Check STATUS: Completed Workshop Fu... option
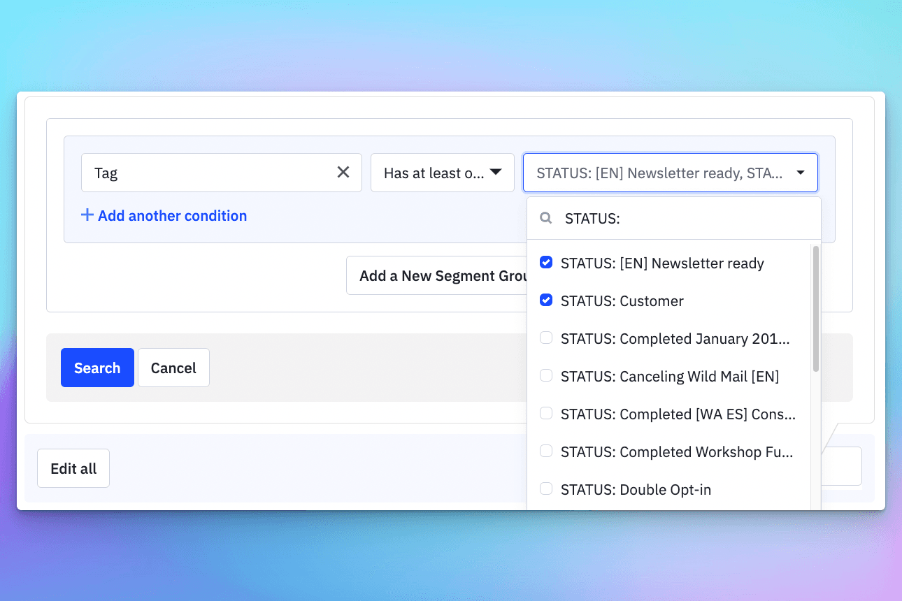The width and height of the screenshot is (902, 601). point(546,451)
